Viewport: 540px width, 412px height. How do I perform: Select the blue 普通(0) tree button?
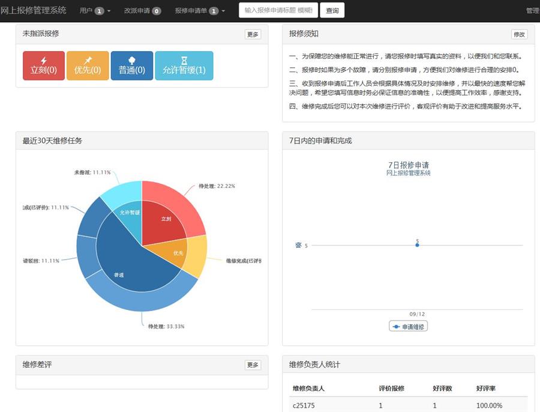pos(132,65)
